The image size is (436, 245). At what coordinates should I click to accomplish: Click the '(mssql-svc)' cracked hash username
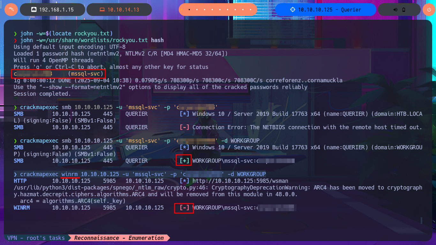point(86,74)
